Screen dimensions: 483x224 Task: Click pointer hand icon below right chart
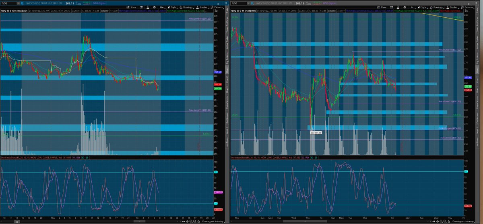[x=449, y=221]
